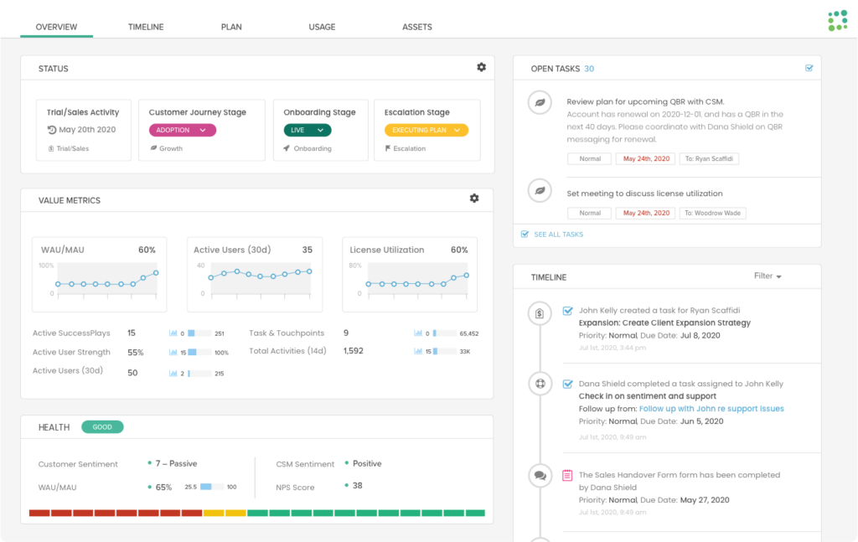The width and height of the screenshot is (858, 542).
Task: Open Value Metrics settings gear
Action: (x=474, y=199)
